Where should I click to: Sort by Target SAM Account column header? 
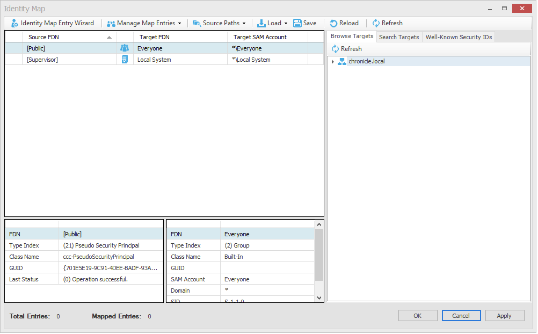[x=267, y=37]
